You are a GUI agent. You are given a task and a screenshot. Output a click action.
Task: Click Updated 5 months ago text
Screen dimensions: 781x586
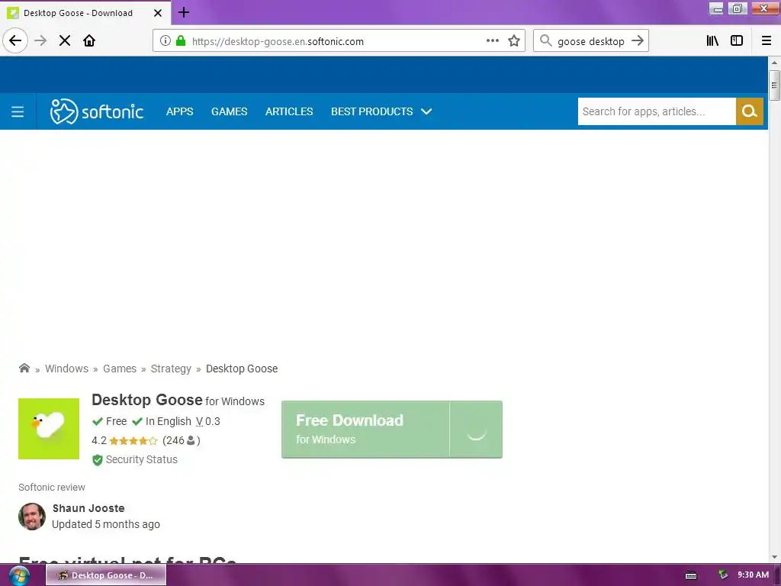click(105, 524)
